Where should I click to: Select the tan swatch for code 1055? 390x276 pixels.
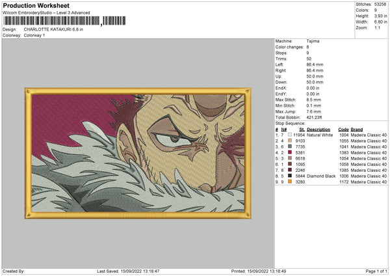[x=290, y=141]
